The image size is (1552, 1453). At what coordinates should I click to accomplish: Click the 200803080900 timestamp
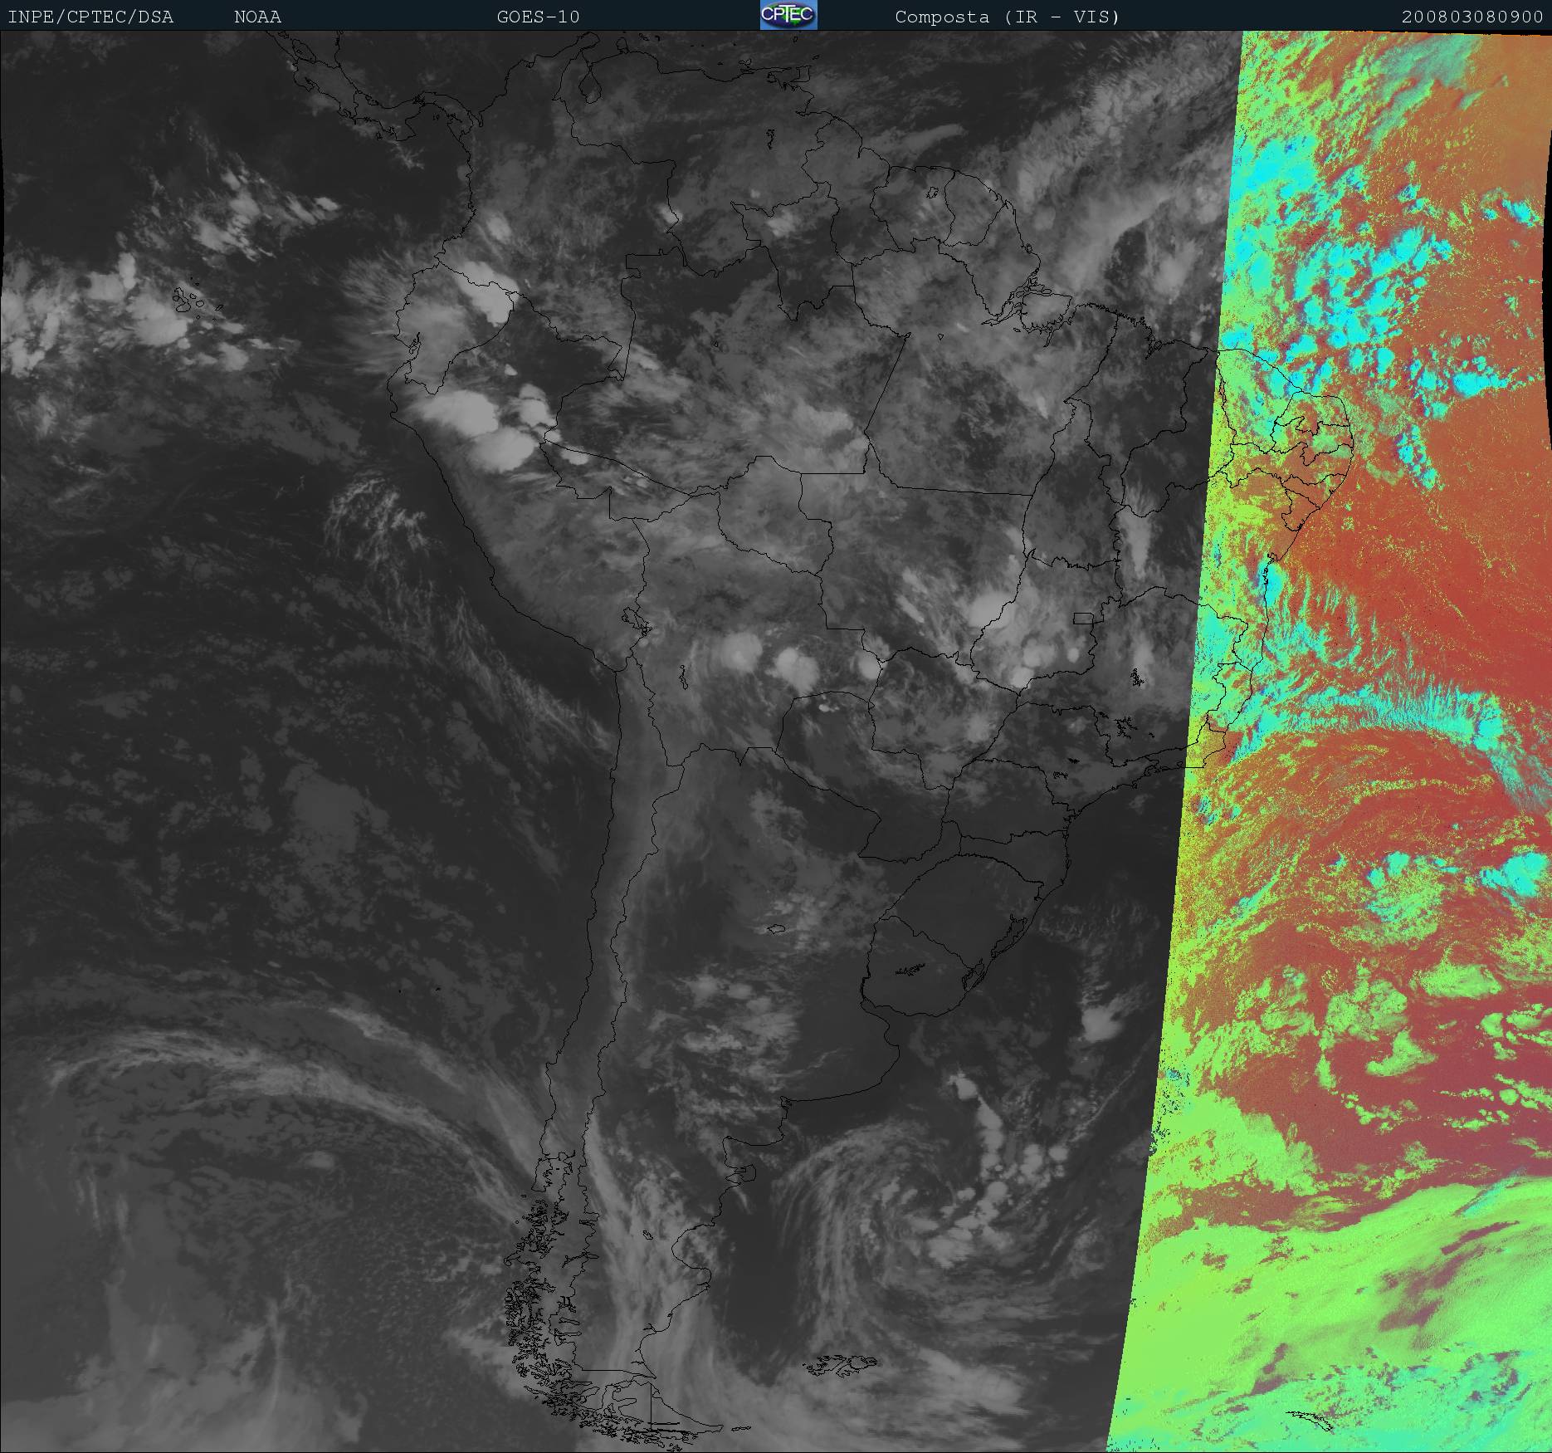[x=1472, y=17]
